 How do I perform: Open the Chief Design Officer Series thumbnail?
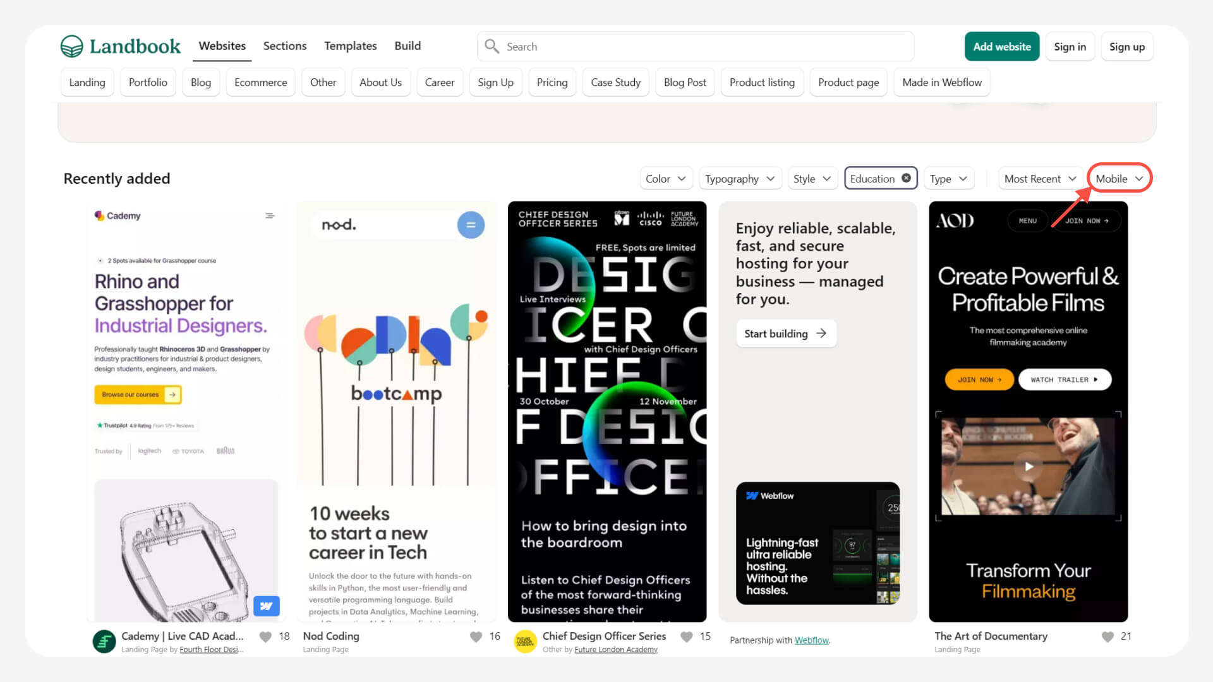[607, 412]
